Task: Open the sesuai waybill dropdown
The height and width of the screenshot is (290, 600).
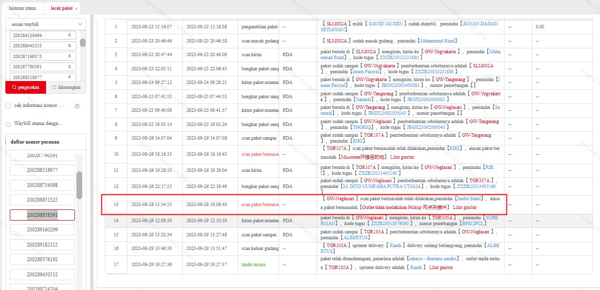Action: 46,24
